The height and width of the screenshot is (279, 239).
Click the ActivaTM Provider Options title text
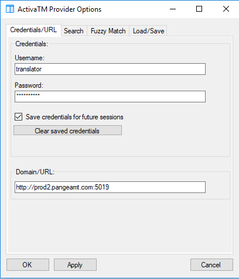60,9
